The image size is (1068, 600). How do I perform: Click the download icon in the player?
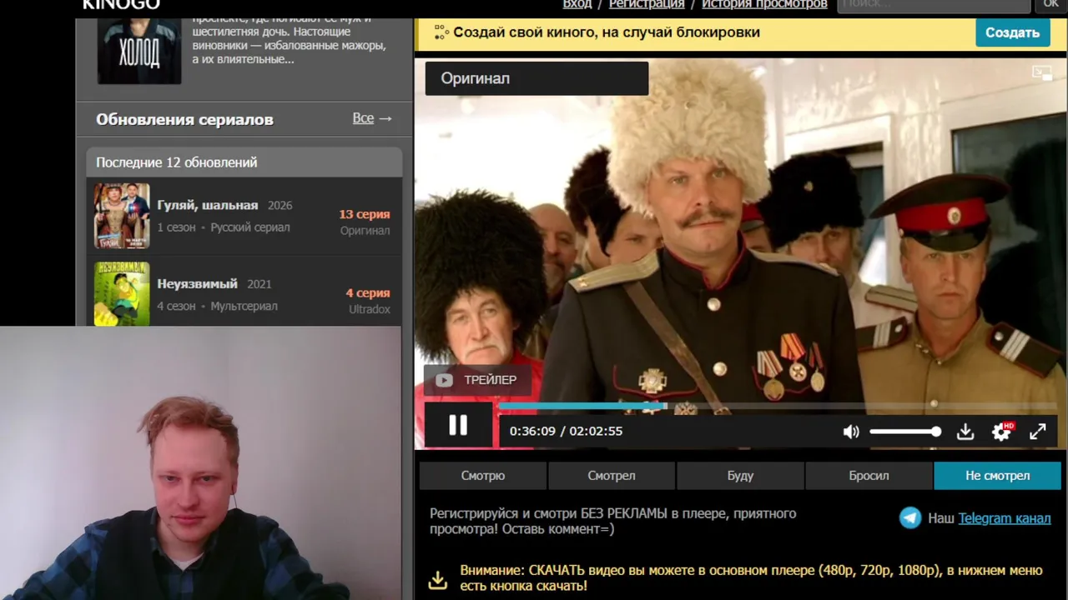(x=965, y=432)
